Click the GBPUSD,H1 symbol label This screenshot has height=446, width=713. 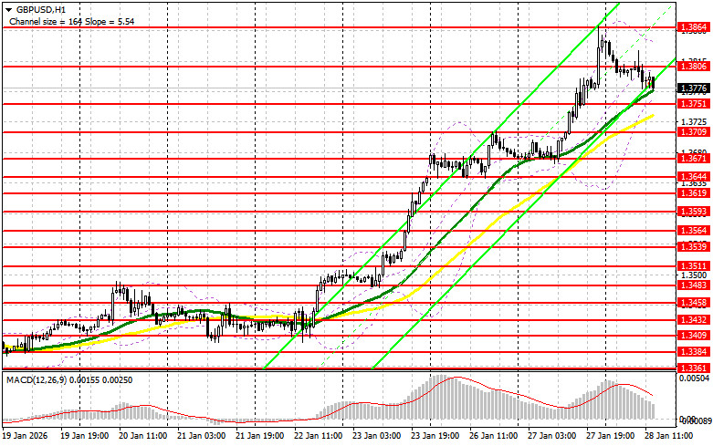point(40,9)
